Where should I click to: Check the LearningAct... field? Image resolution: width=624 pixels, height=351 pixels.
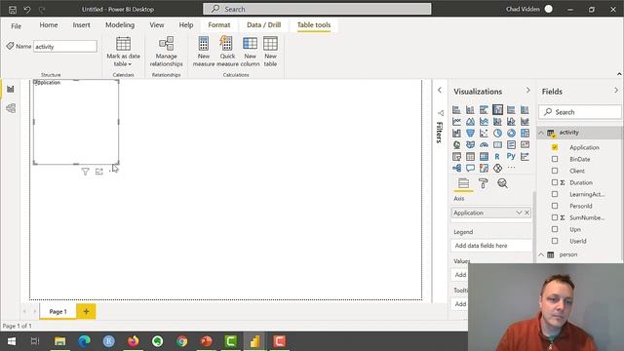(555, 194)
